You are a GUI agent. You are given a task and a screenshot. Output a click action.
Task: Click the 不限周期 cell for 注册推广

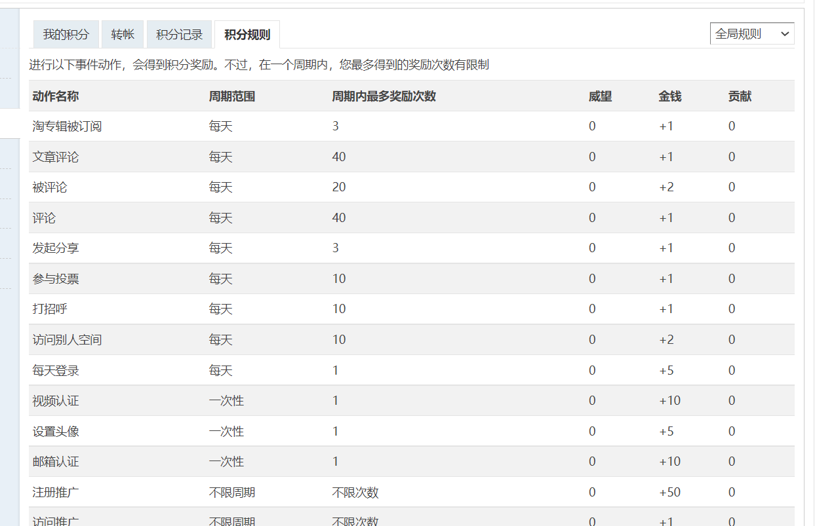pyautogui.click(x=232, y=493)
